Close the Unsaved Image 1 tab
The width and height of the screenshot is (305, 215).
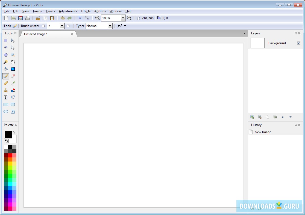click(x=72, y=34)
